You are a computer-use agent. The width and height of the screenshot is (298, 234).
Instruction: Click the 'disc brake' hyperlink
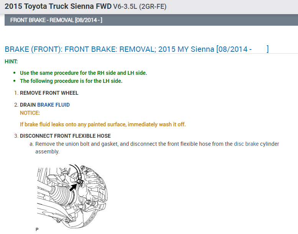246,144
